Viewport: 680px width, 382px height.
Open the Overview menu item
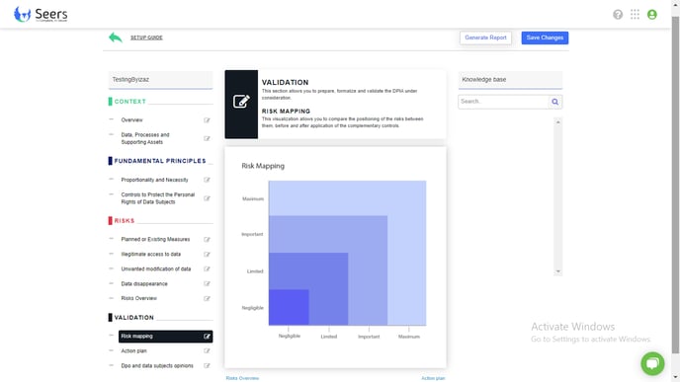coord(131,120)
